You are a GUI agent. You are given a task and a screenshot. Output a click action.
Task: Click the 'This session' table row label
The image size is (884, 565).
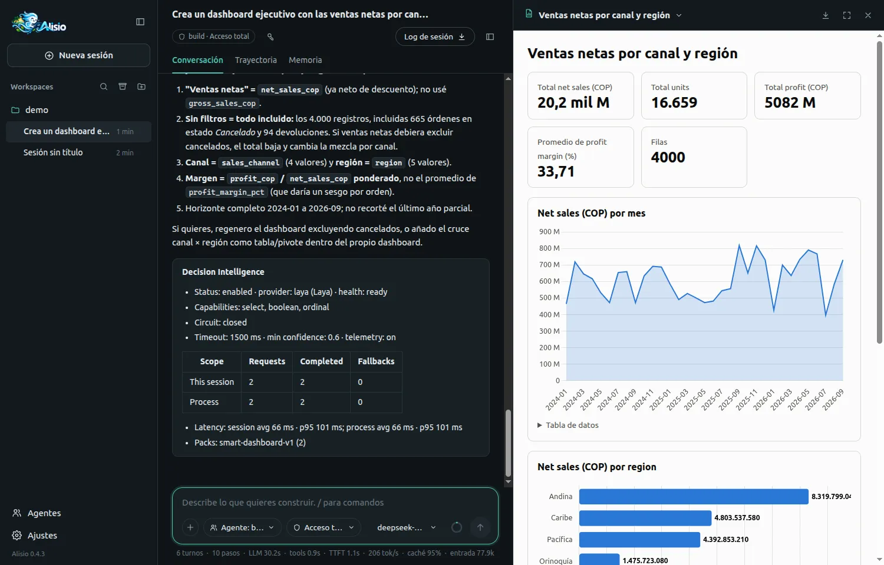coord(212,382)
